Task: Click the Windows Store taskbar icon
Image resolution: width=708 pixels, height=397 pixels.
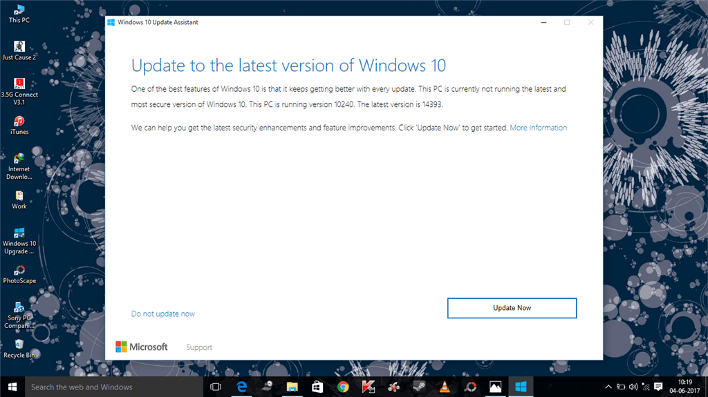Action: (318, 387)
